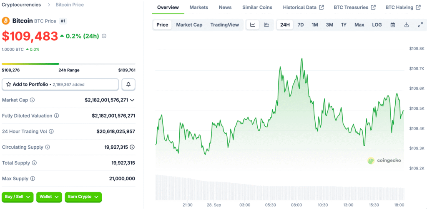Open the Historical Data tab

[x=303, y=7]
